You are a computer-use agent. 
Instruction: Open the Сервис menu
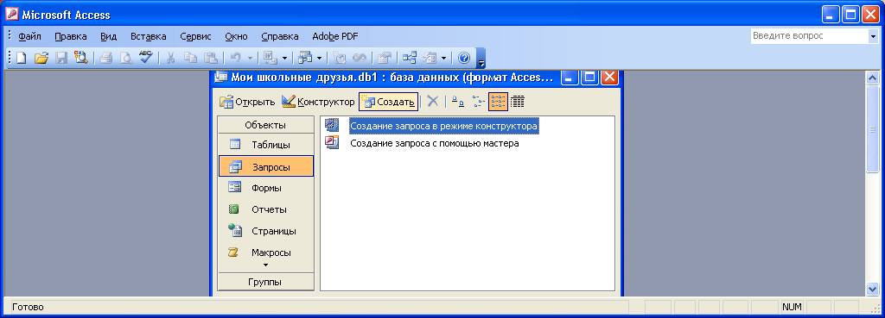click(196, 36)
